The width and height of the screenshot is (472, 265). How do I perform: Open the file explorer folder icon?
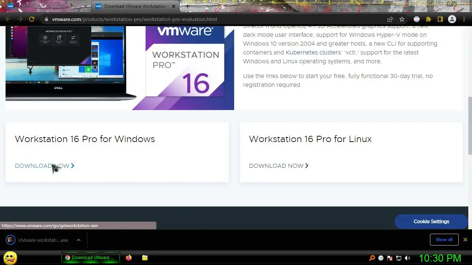[x=145, y=258]
